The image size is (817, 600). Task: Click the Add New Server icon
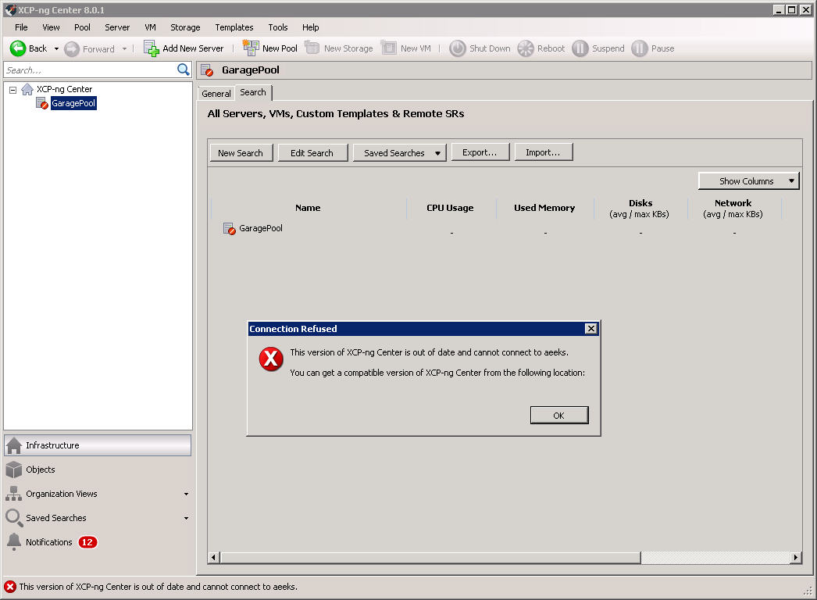pyautogui.click(x=152, y=48)
